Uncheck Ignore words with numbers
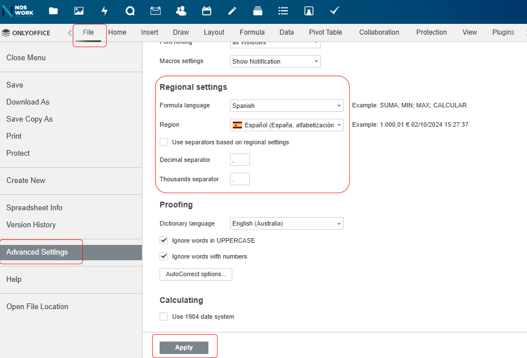This screenshot has height=358, width=527. (x=164, y=256)
